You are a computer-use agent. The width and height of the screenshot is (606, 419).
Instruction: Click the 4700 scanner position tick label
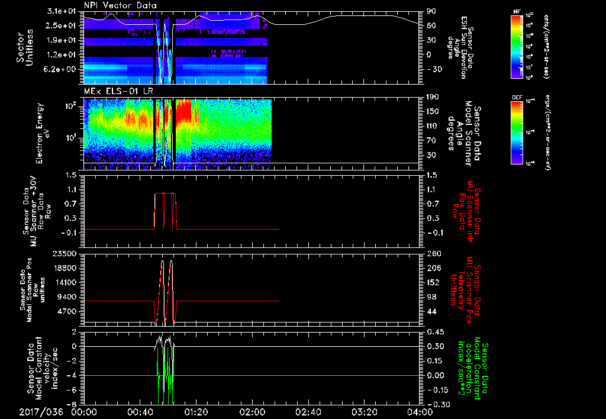[x=67, y=311]
